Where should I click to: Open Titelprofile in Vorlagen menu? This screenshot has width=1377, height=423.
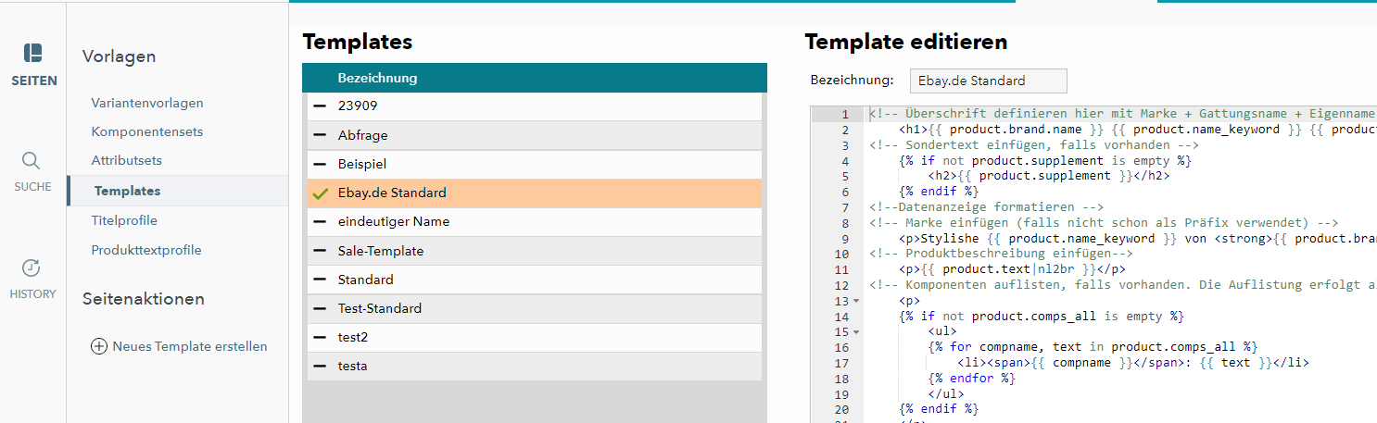coord(124,220)
